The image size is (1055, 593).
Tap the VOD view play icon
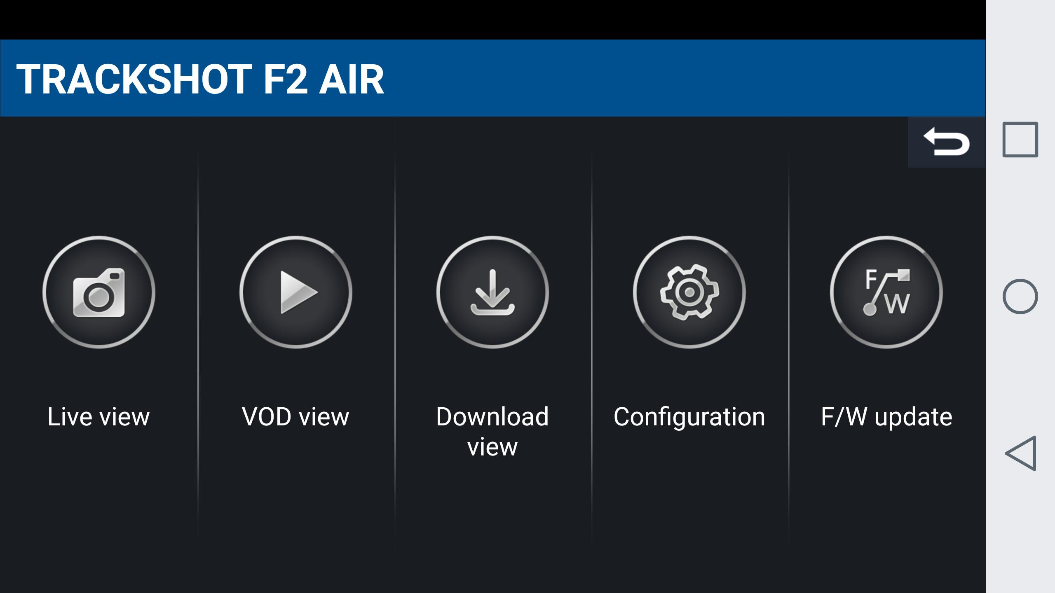click(296, 292)
